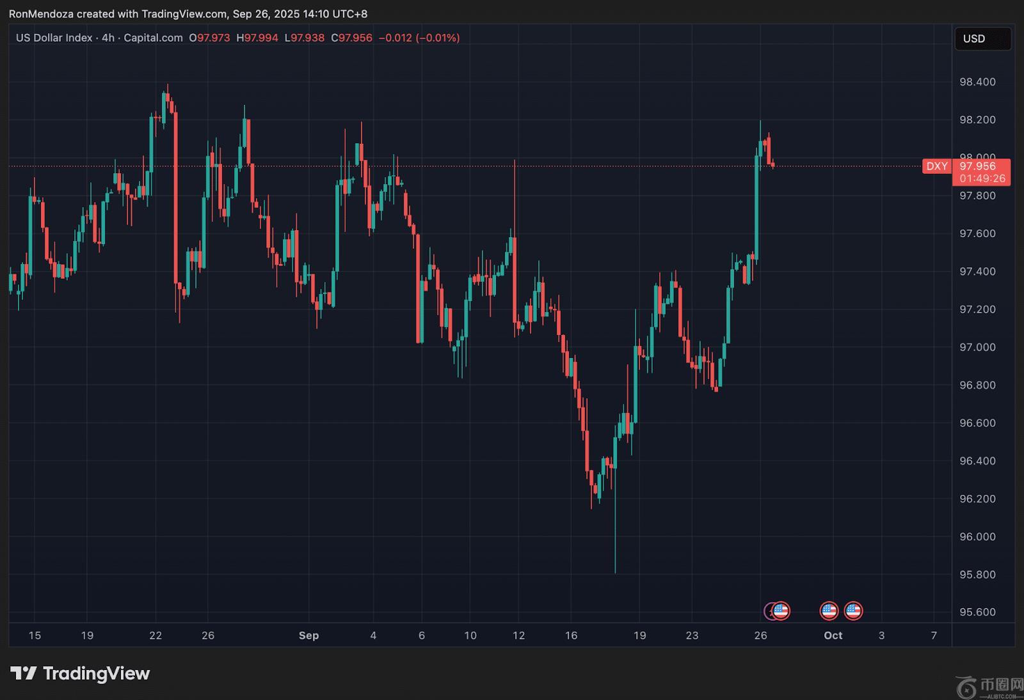Image resolution: width=1024 pixels, height=700 pixels.
Task: Click the TradingView logo at bottom left
Action: pyautogui.click(x=80, y=673)
